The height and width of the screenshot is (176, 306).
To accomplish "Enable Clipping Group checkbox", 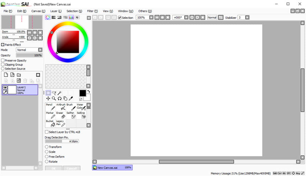I will [3, 64].
